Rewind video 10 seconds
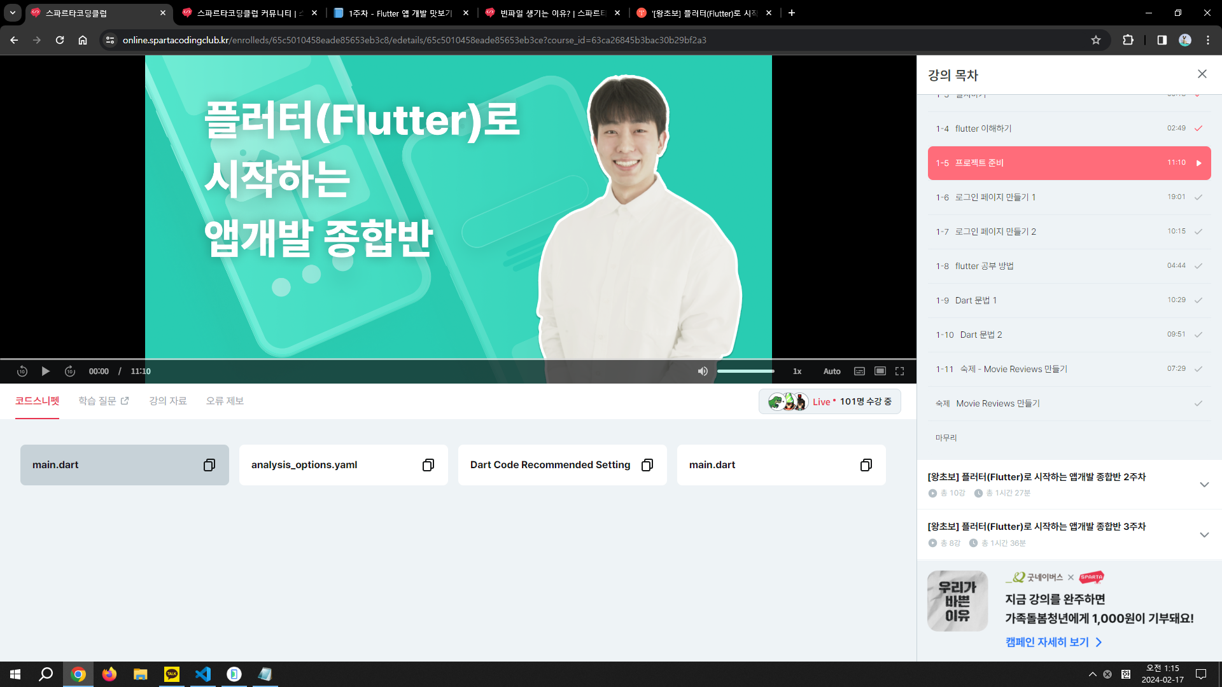 (x=22, y=371)
